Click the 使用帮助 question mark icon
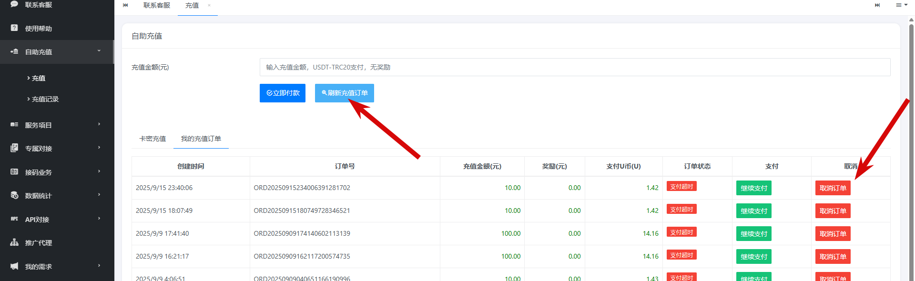Image resolution: width=915 pixels, height=281 pixels. tap(14, 28)
